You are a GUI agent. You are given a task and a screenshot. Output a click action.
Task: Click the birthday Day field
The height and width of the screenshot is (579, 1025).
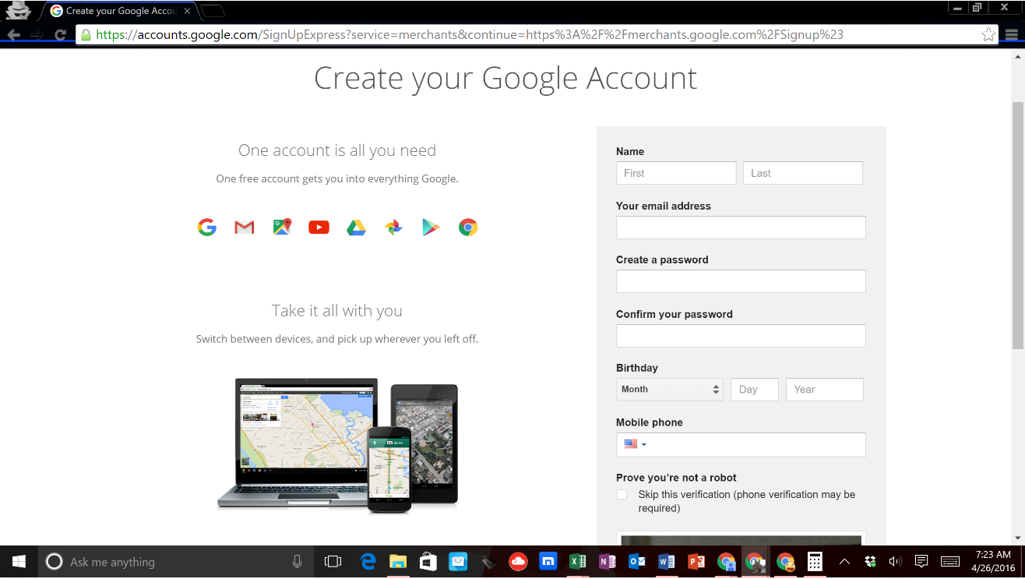[x=755, y=390]
